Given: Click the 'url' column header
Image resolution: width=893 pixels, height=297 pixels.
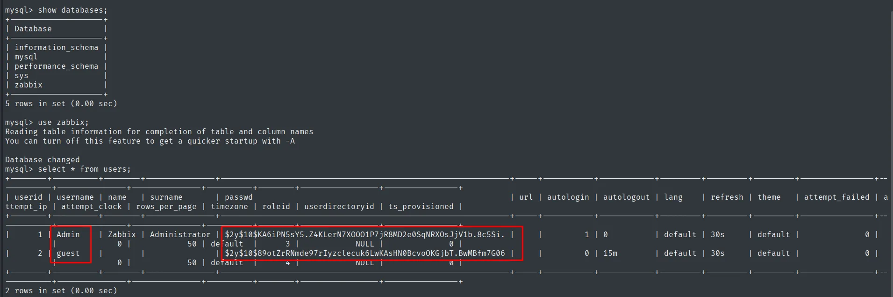Looking at the screenshot, I should coord(526,197).
